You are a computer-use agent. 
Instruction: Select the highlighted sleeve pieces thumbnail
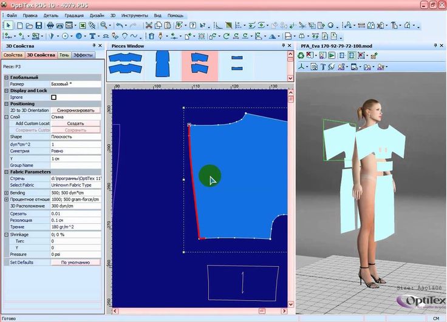(200, 65)
